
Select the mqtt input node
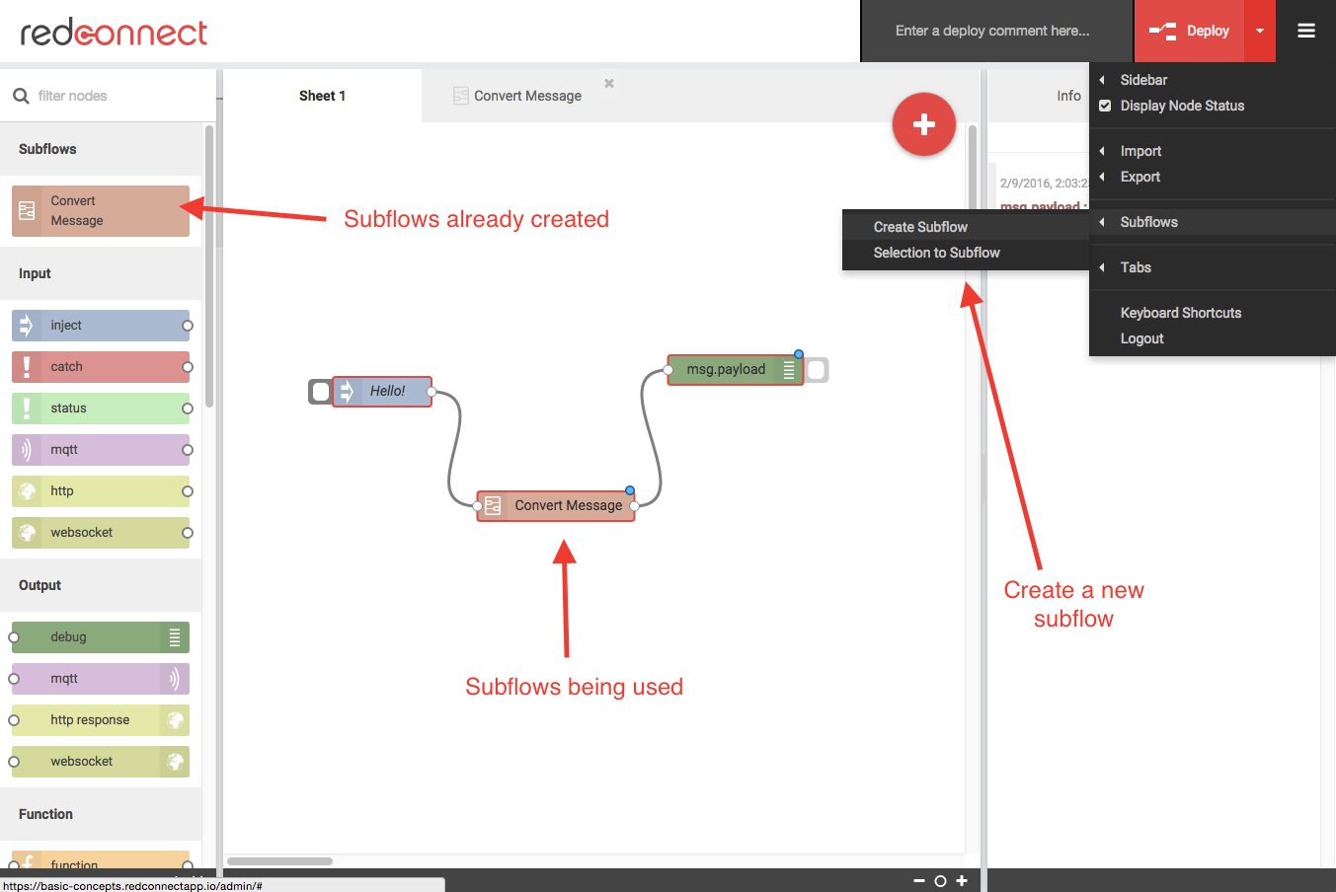(x=99, y=449)
